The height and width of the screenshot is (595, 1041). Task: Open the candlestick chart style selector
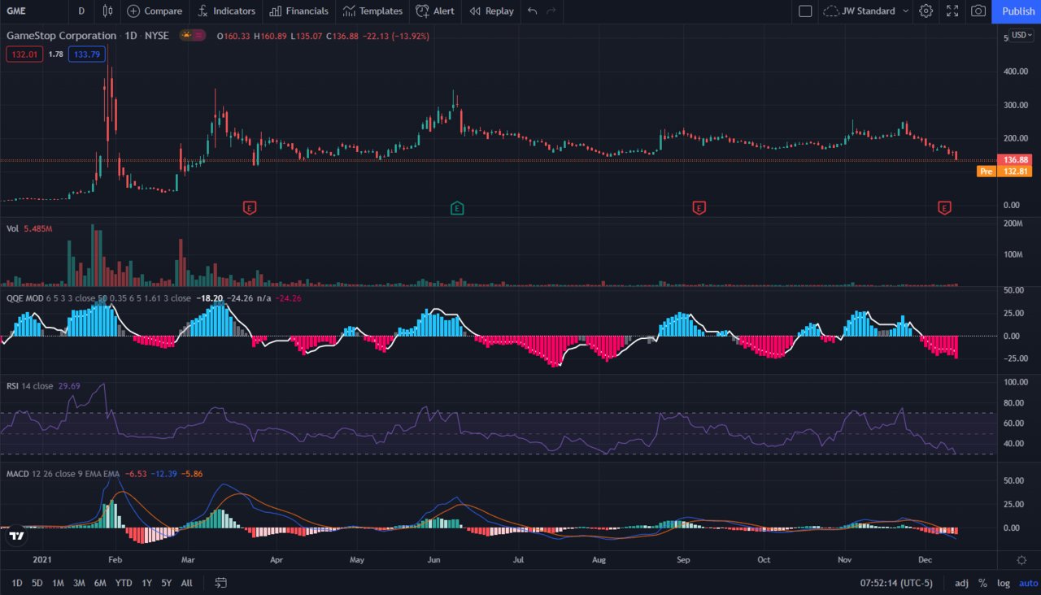(x=108, y=11)
